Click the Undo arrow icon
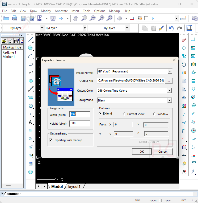This screenshot has height=203, width=198. coord(171,28)
